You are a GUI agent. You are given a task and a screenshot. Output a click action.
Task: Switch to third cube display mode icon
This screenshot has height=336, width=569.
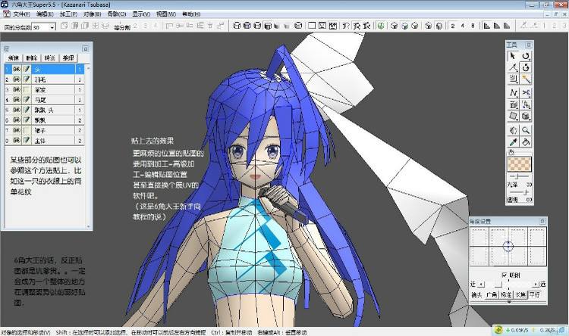coord(257,26)
